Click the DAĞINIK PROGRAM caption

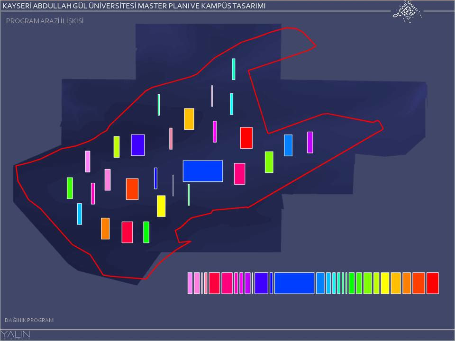click(x=29, y=320)
